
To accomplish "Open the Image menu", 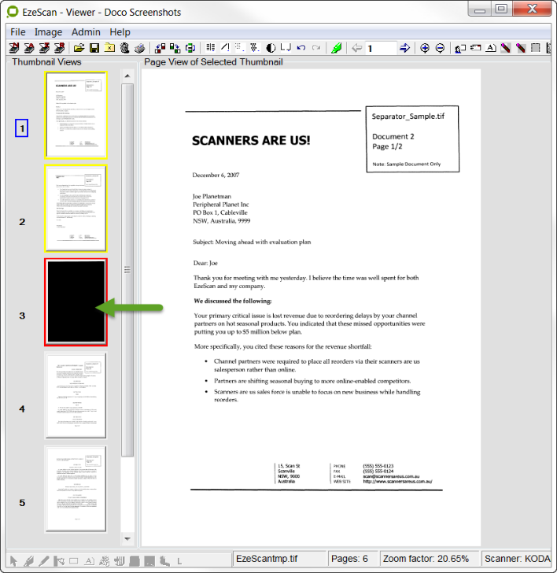I will pos(48,32).
